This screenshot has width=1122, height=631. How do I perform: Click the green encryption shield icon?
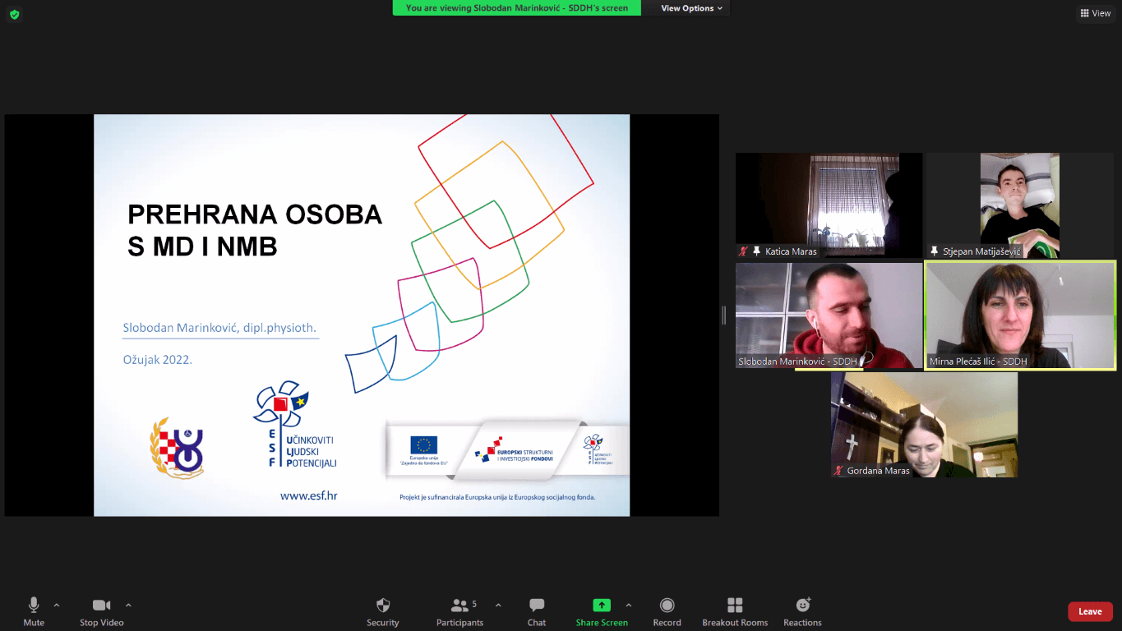pyautogui.click(x=14, y=14)
